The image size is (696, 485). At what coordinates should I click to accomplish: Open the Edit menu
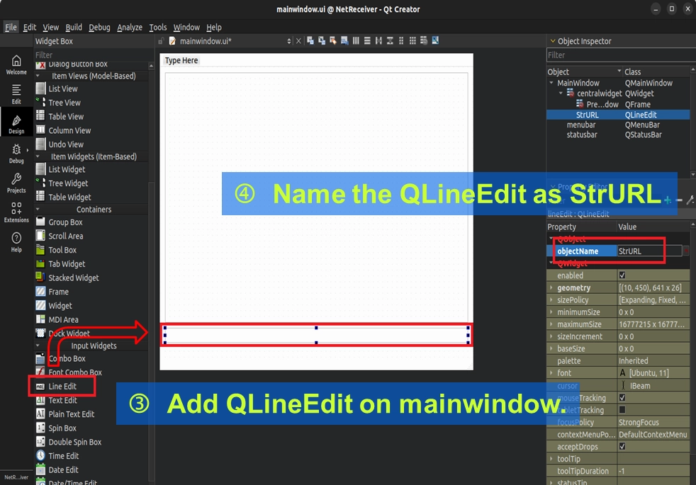click(30, 27)
